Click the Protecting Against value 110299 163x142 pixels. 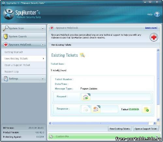click(40, 137)
